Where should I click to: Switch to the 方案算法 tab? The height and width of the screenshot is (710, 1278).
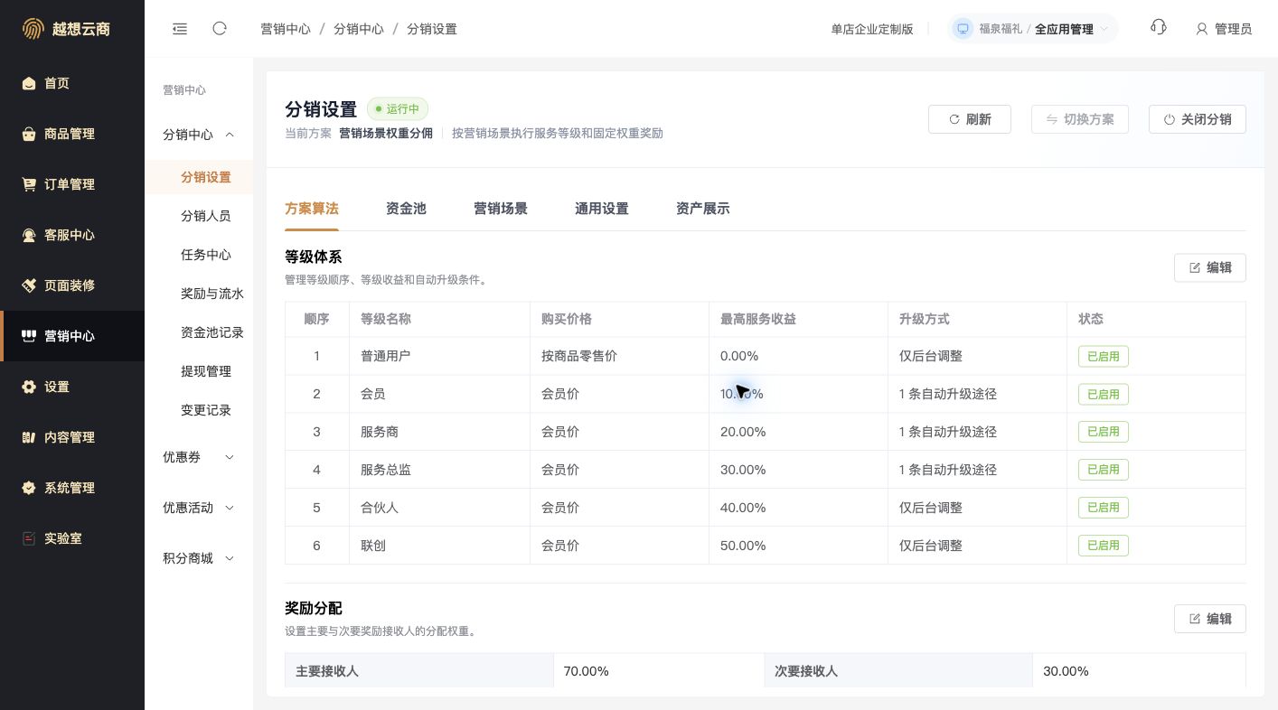click(312, 209)
